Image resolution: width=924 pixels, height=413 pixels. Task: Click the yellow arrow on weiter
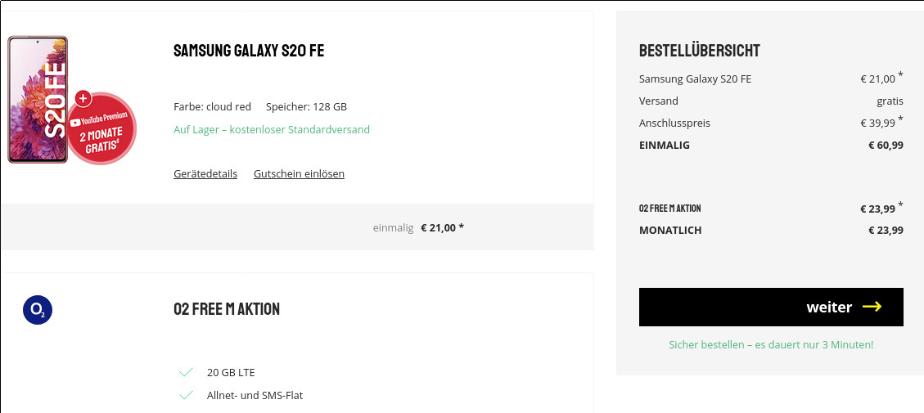pos(872,307)
